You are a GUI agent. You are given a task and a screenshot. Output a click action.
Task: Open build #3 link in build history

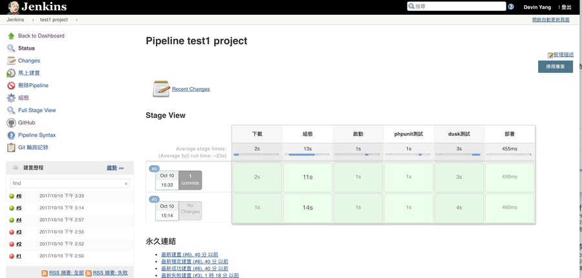[x=19, y=232]
